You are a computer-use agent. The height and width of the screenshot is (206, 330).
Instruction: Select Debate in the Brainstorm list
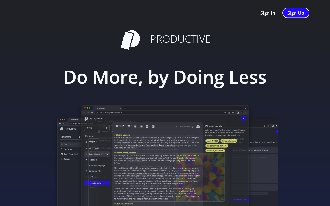point(65,159)
